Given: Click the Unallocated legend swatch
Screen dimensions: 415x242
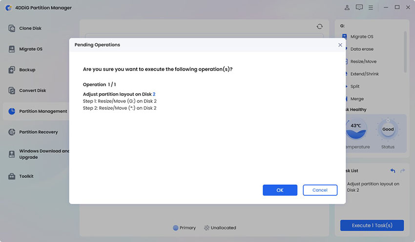Looking at the screenshot, I should [207, 228].
